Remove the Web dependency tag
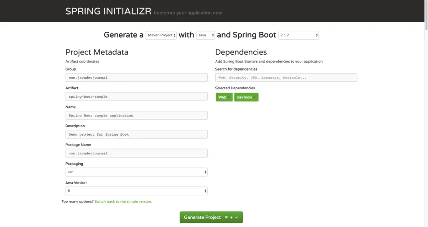The height and width of the screenshot is (227, 428). 229,97
